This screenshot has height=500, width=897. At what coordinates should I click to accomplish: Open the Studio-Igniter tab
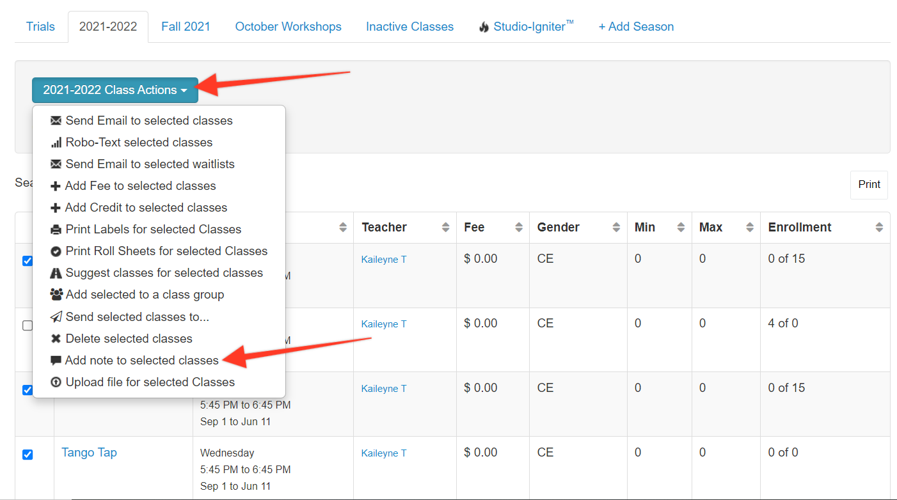click(x=527, y=27)
